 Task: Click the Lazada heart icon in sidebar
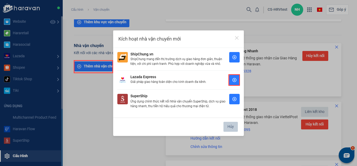(7, 56)
